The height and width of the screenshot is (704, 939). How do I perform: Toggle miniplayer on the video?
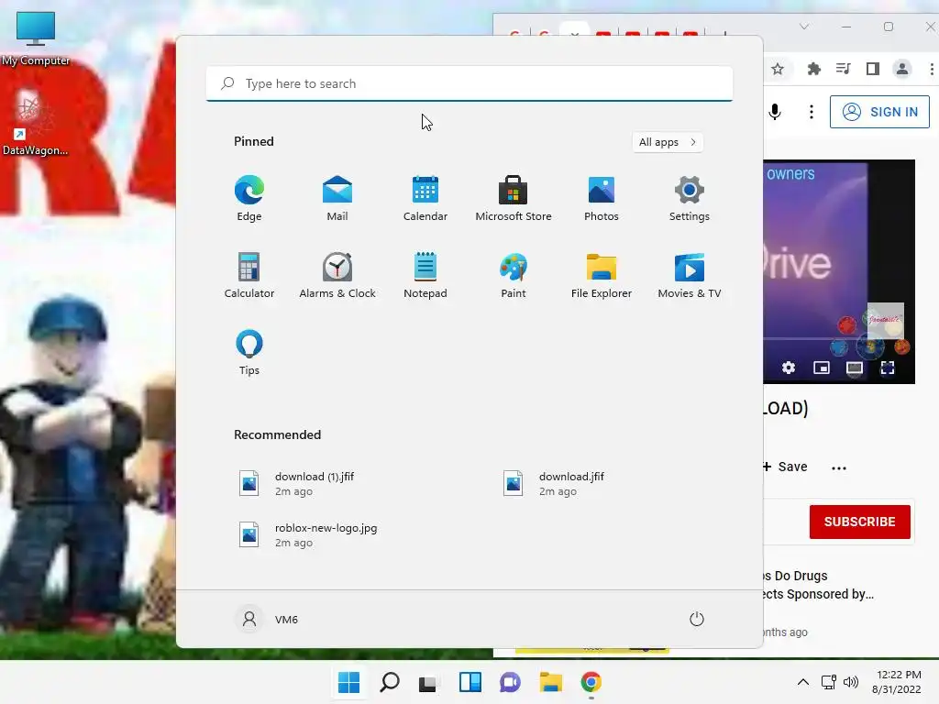coord(822,368)
